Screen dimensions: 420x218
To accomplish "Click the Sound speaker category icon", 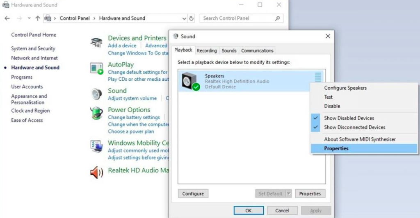I will tap(96, 94).
